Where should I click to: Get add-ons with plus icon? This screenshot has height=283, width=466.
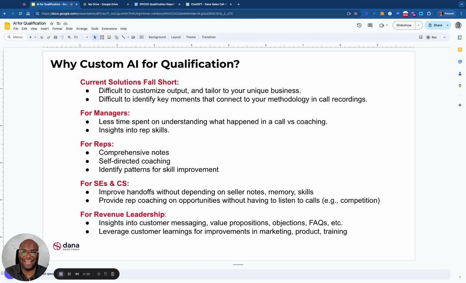460,105
